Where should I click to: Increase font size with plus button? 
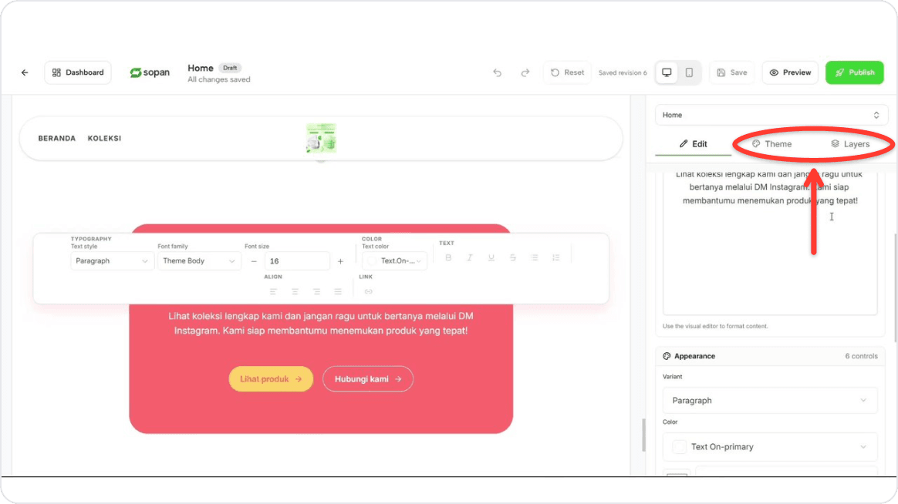coord(340,261)
